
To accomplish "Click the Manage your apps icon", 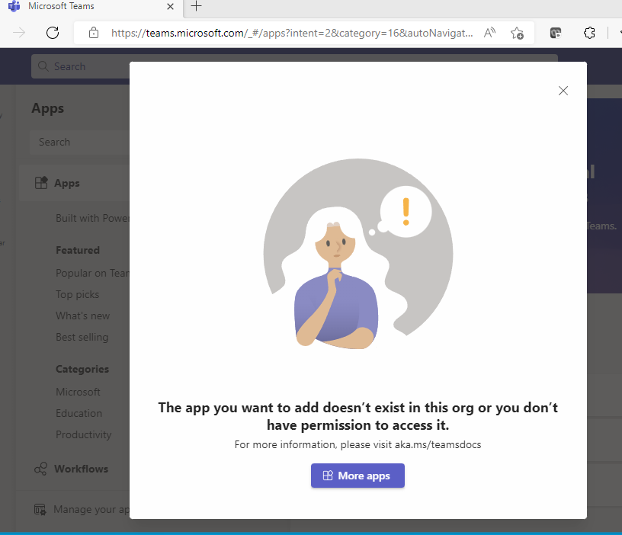I will (x=40, y=510).
